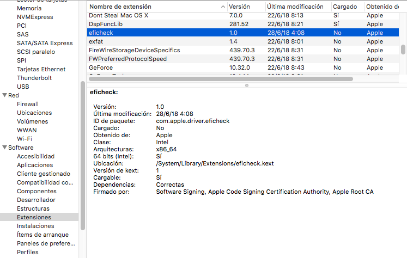Select the exfat extension row
This screenshot has height=258, width=407.
243,41
